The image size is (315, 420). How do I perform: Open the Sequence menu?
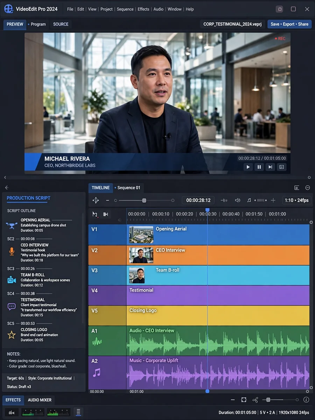click(125, 9)
